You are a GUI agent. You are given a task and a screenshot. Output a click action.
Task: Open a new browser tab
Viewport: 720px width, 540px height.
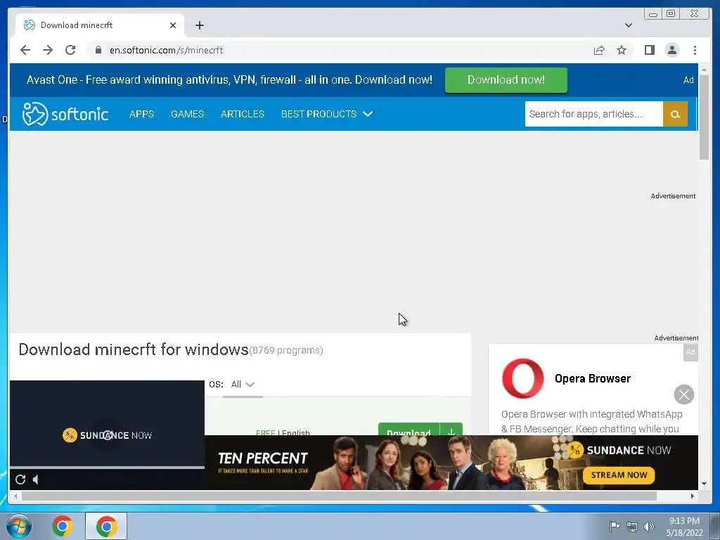pyautogui.click(x=199, y=25)
